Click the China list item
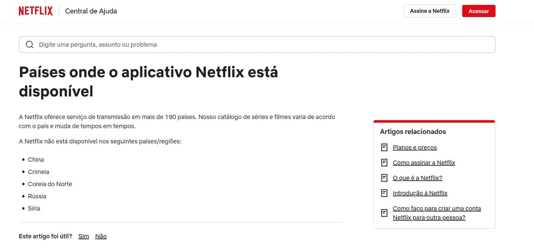 (x=36, y=160)
